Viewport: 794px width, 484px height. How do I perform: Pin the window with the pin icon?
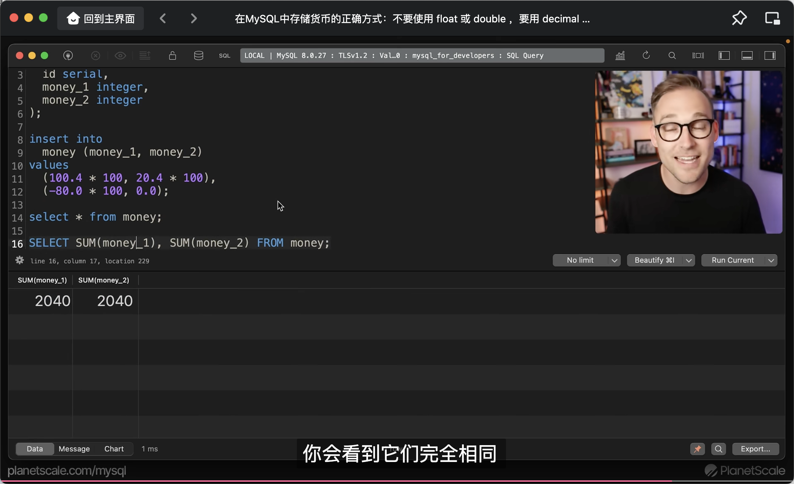point(739,18)
